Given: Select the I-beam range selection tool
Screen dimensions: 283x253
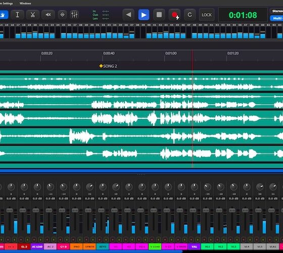Looking at the screenshot, I should (x=17, y=15).
